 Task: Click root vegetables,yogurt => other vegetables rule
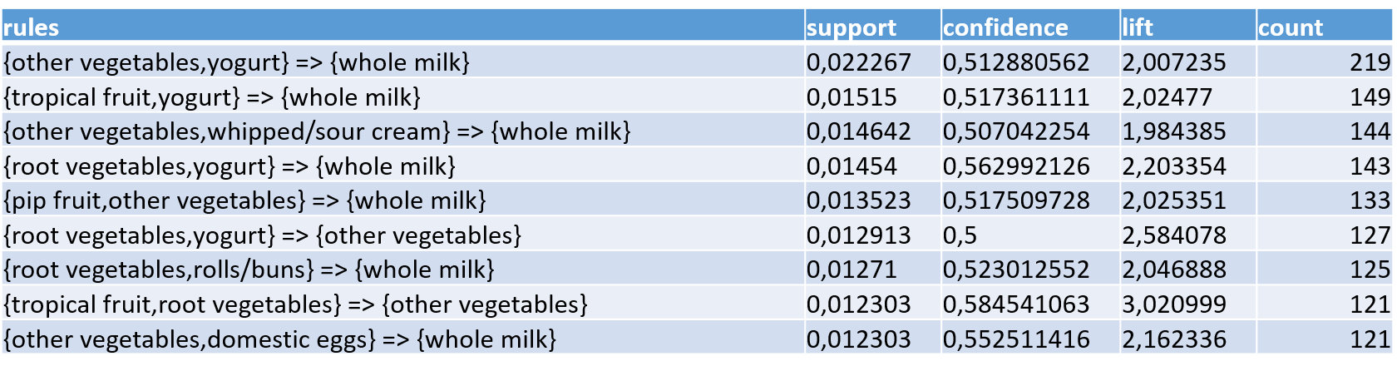tap(263, 235)
